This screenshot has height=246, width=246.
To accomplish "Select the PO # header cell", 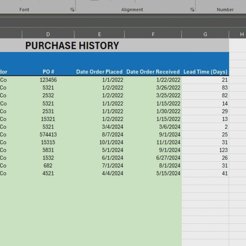I will pyautogui.click(x=48, y=72).
